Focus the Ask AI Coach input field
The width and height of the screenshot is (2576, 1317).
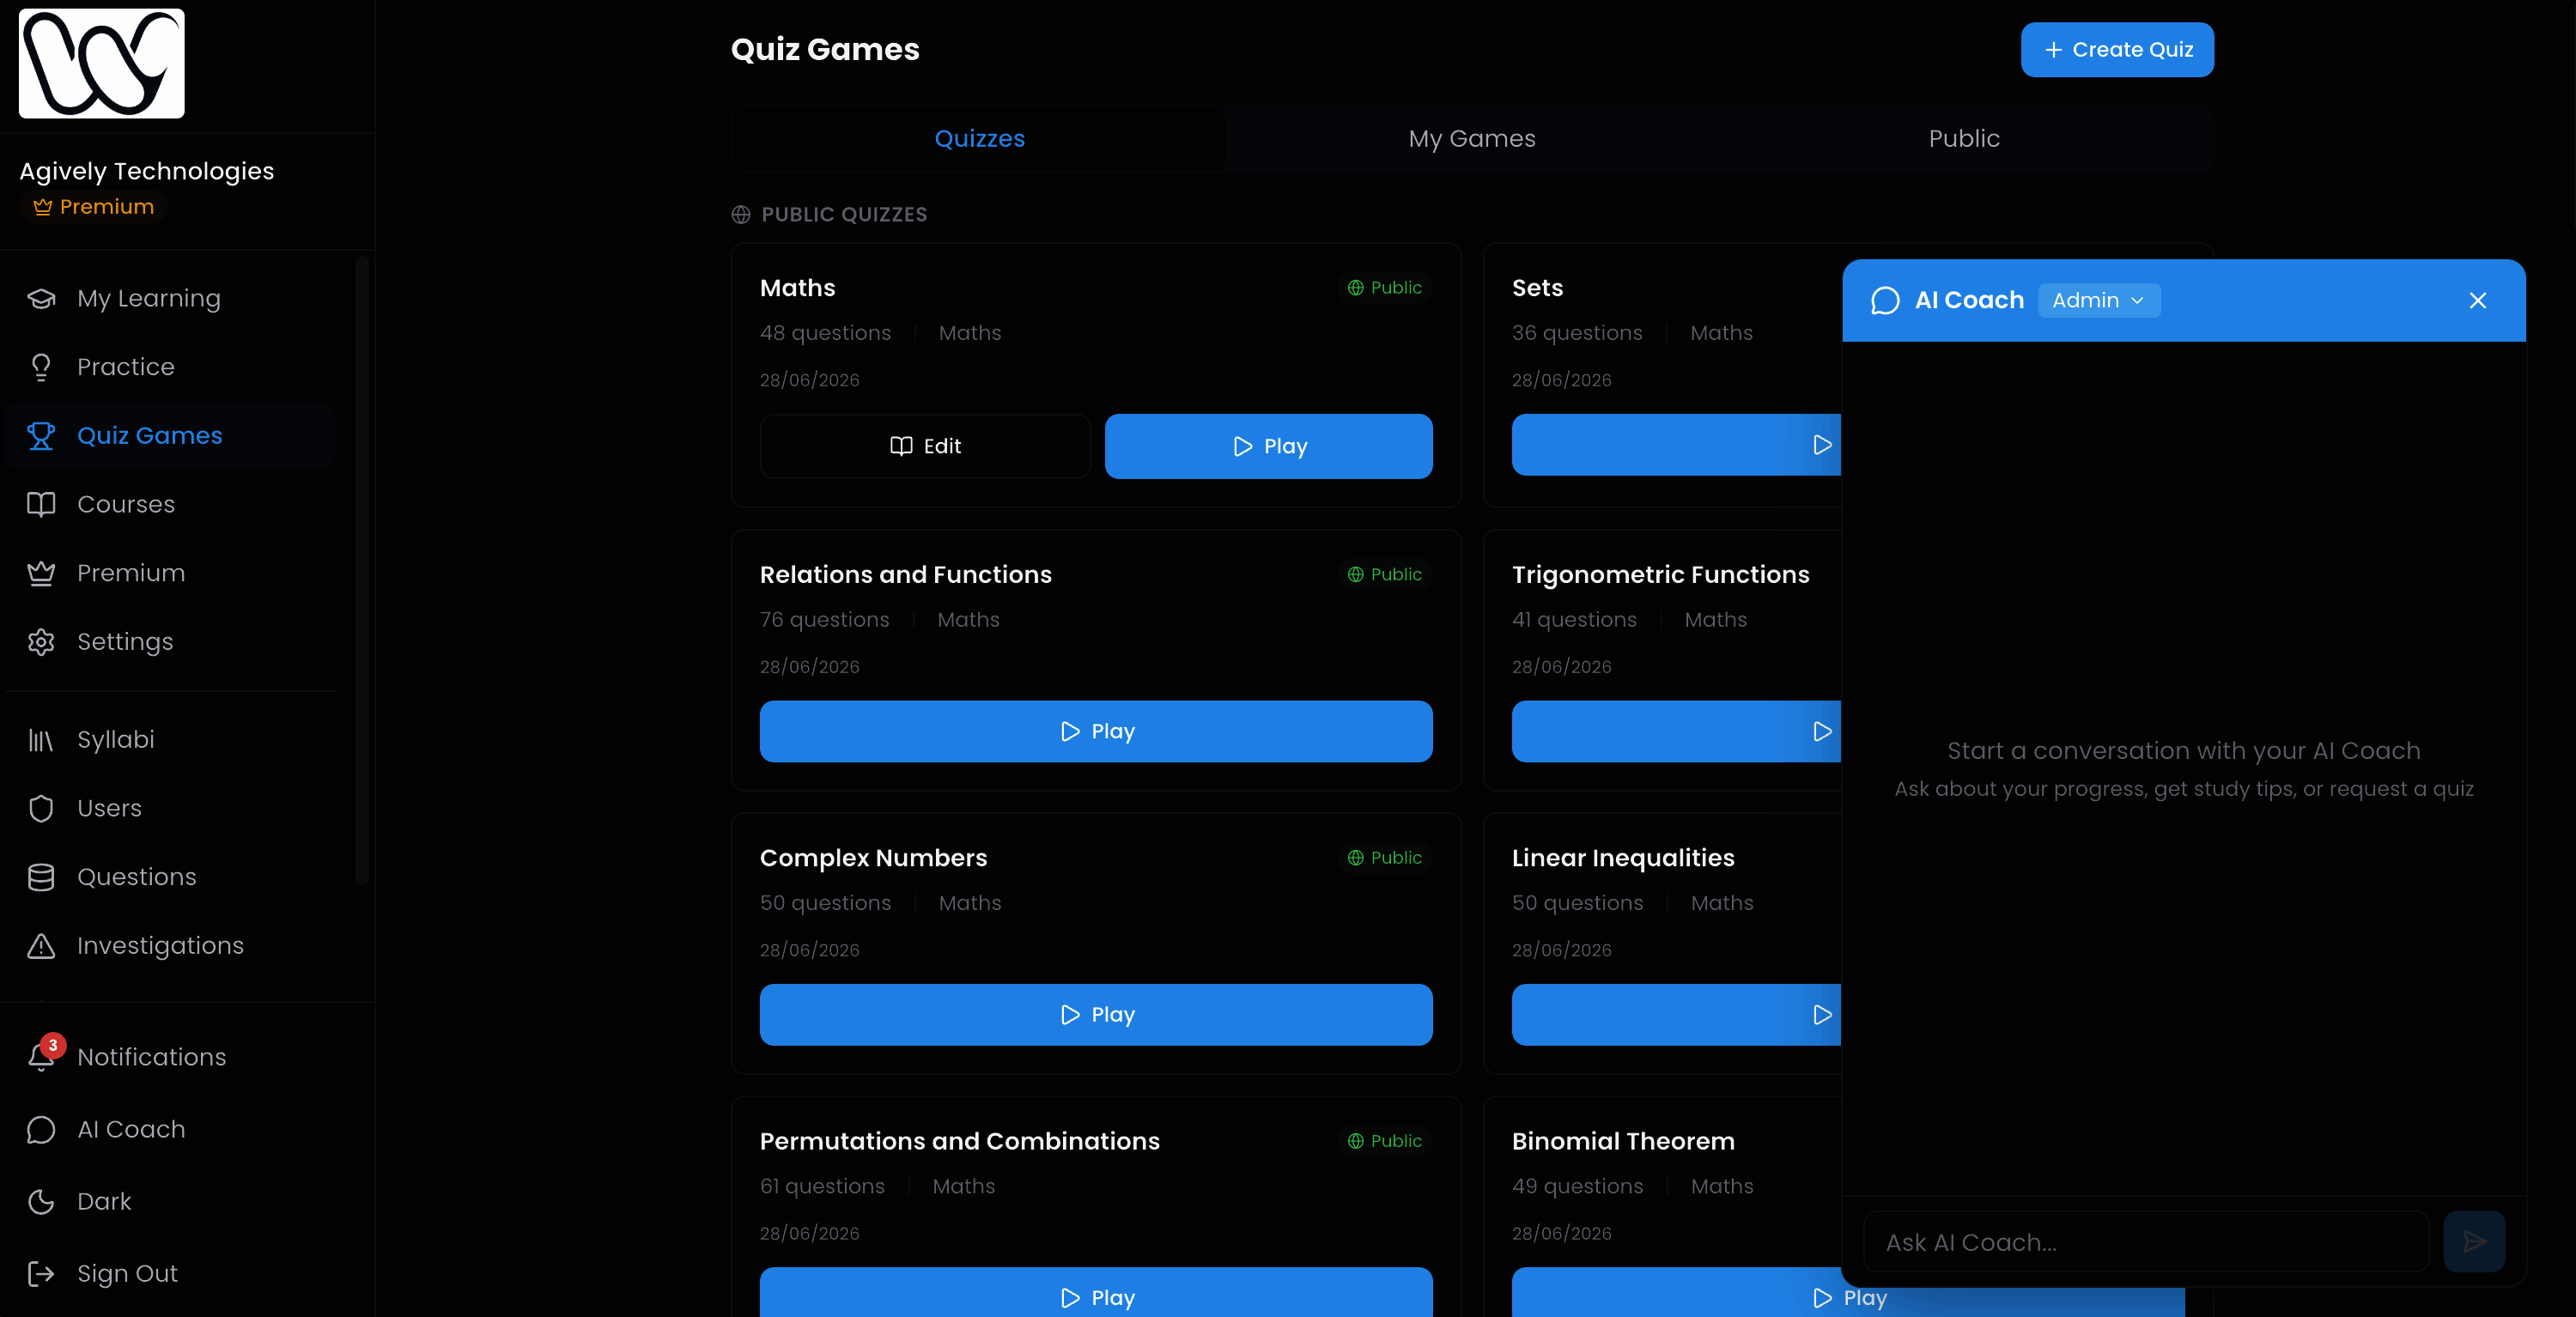coord(2146,1242)
